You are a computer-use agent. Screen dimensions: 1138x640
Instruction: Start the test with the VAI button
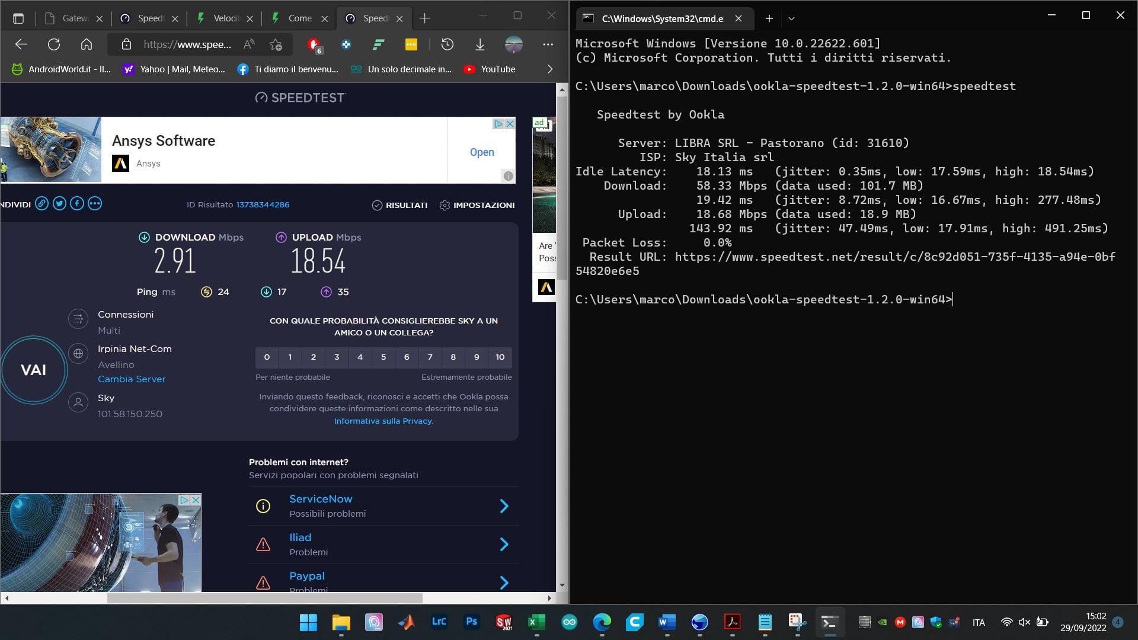point(33,370)
